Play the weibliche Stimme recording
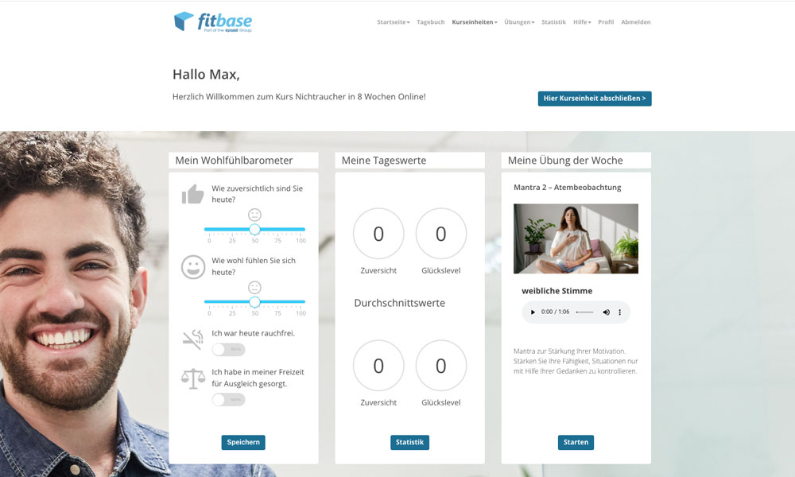This screenshot has width=795, height=477. pos(533,312)
